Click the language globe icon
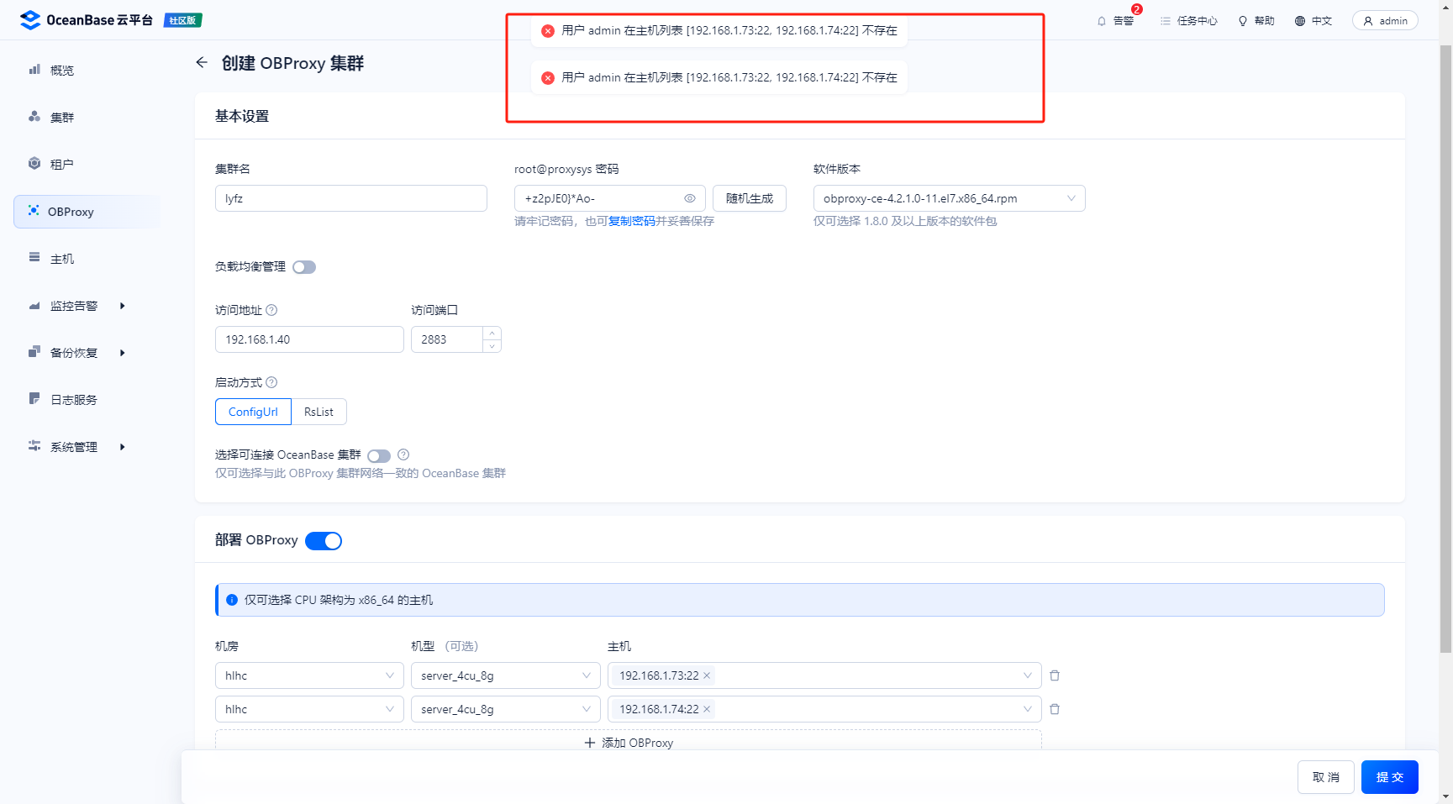Screen dimensions: 1453x804 pyautogui.click(x=1300, y=21)
